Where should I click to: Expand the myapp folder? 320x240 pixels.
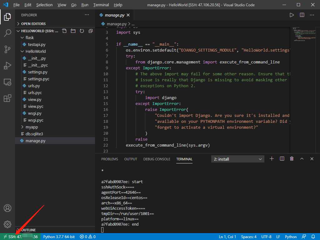pyautogui.click(x=32, y=127)
